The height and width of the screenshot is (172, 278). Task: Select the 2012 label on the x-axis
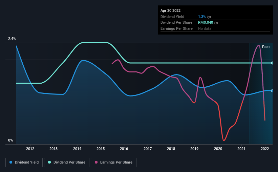coord(30,149)
